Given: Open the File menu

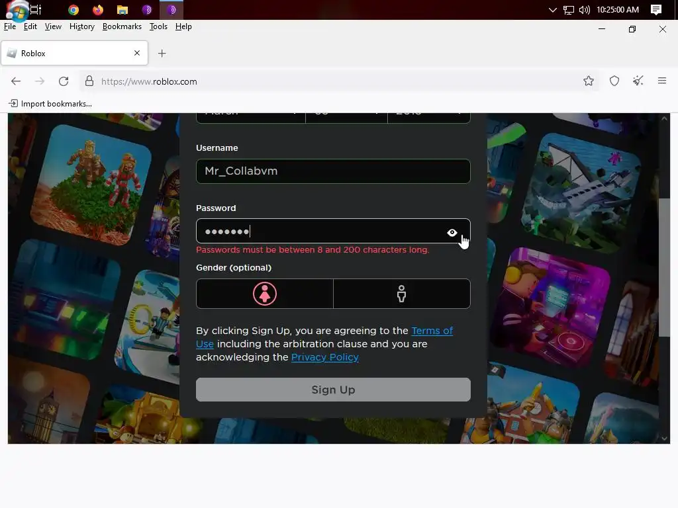Looking at the screenshot, I should [x=10, y=26].
